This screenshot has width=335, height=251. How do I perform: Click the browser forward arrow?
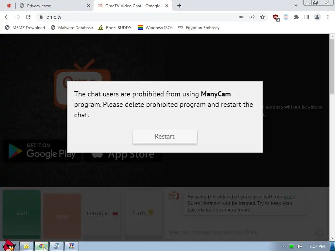[18, 17]
